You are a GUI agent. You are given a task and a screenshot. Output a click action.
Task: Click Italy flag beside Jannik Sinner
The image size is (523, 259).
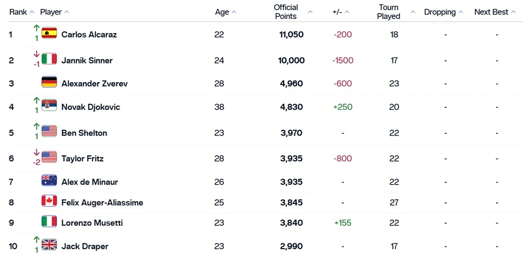[49, 60]
